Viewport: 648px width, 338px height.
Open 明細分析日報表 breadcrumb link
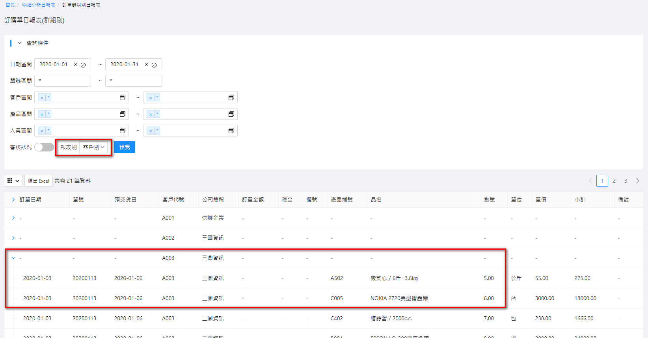[x=39, y=5]
